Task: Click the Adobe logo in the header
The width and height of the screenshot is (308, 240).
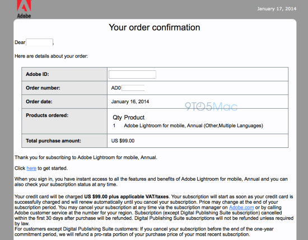Action: coord(24,9)
